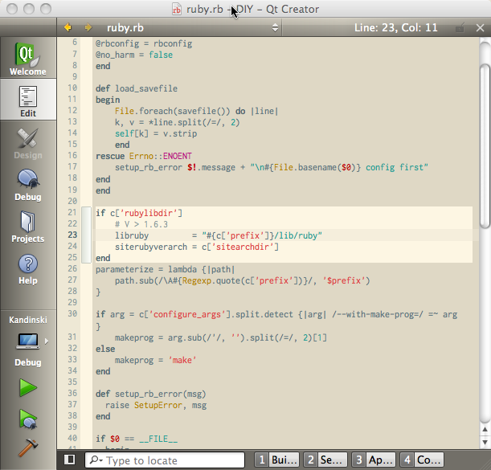Go back with the left navigation arrow
491x470 pixels.
70,27
